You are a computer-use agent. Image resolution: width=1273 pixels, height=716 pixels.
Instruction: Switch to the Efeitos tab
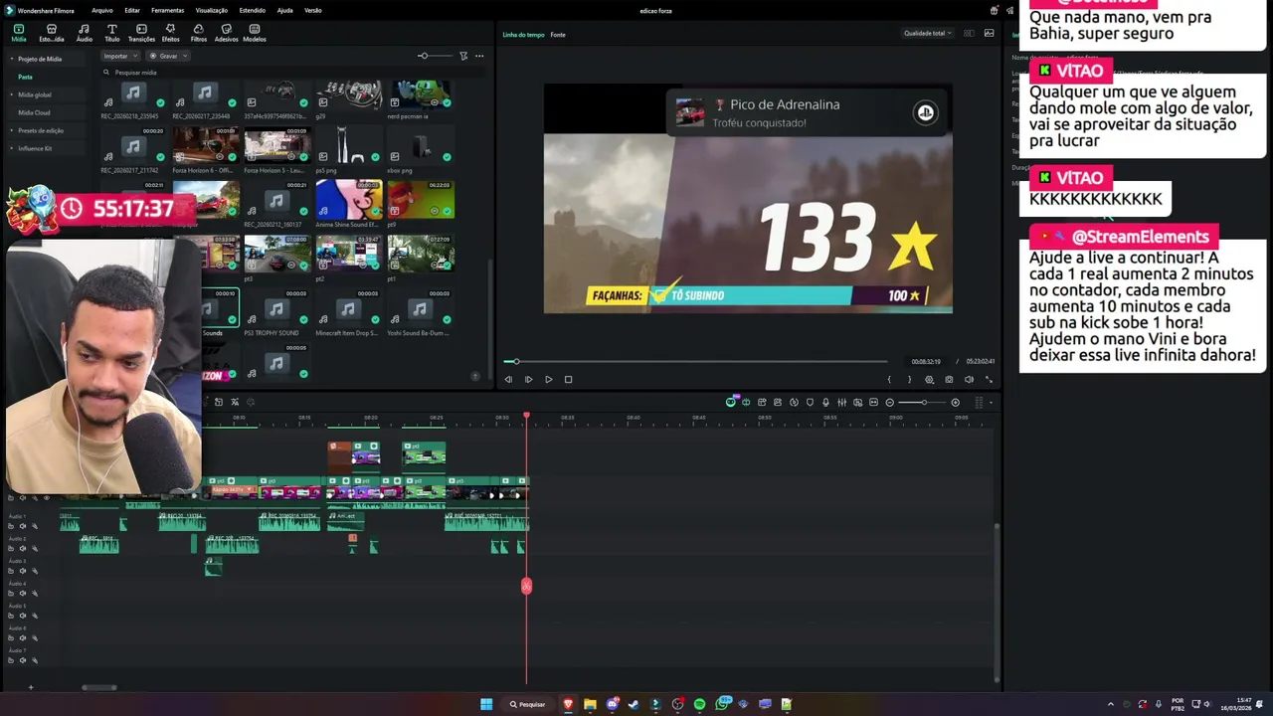point(170,33)
